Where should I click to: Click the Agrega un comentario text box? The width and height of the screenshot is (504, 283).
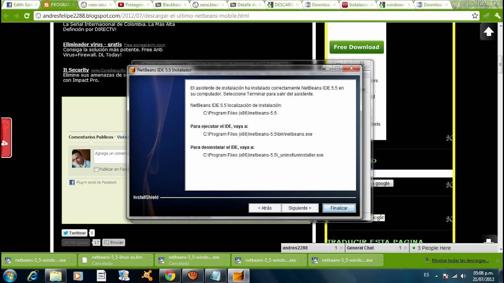pos(110,156)
